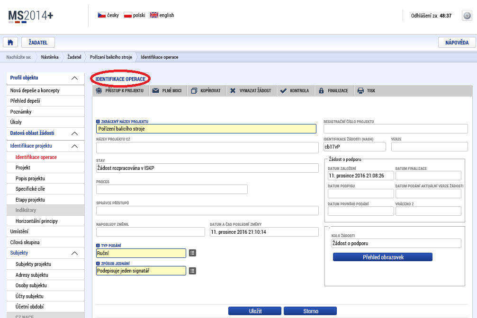Open Účetní období in sidebar
Image resolution: width=477 pixels, height=318 pixels.
tap(45, 307)
